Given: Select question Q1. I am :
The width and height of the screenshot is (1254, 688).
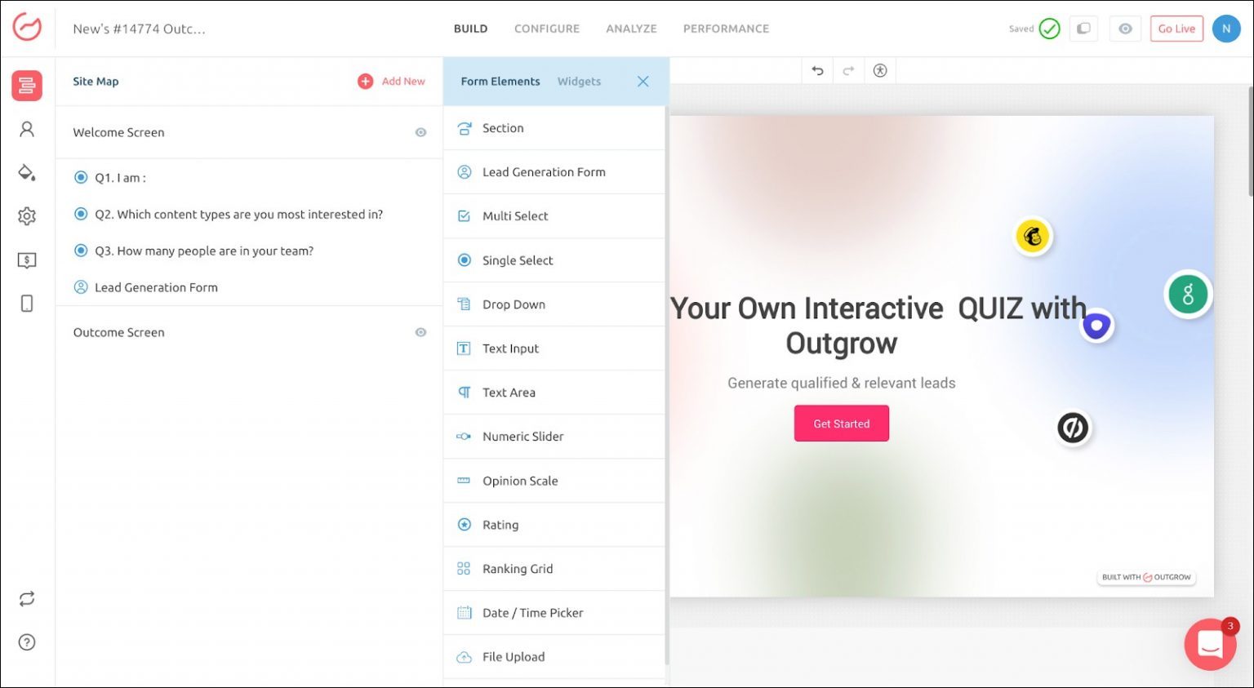Looking at the screenshot, I should click(120, 178).
